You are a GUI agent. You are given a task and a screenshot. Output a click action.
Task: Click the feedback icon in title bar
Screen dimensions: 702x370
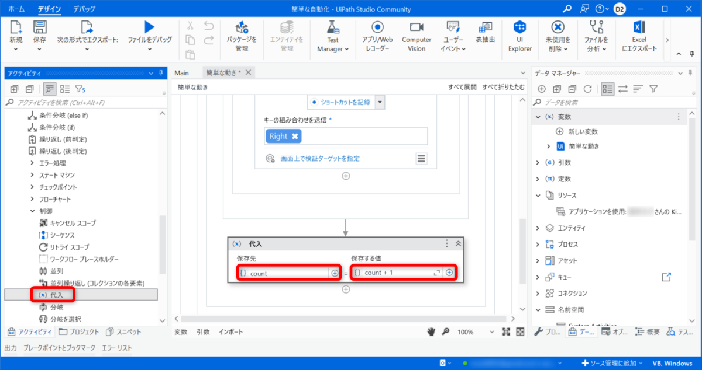(583, 9)
